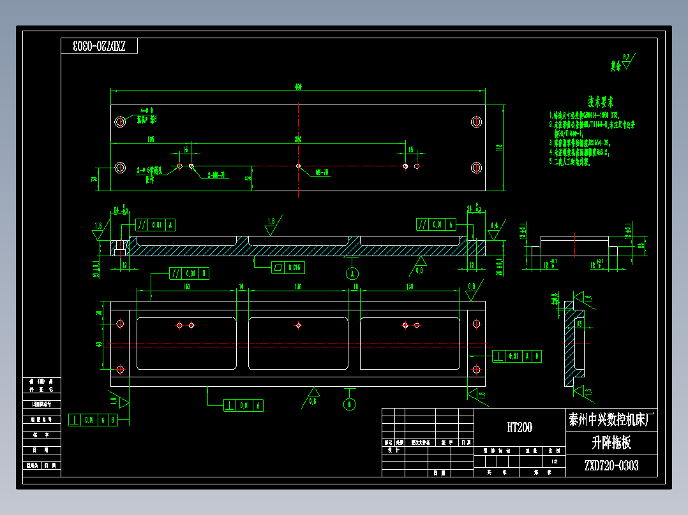Click the HT200 material label in the title block

point(520,427)
